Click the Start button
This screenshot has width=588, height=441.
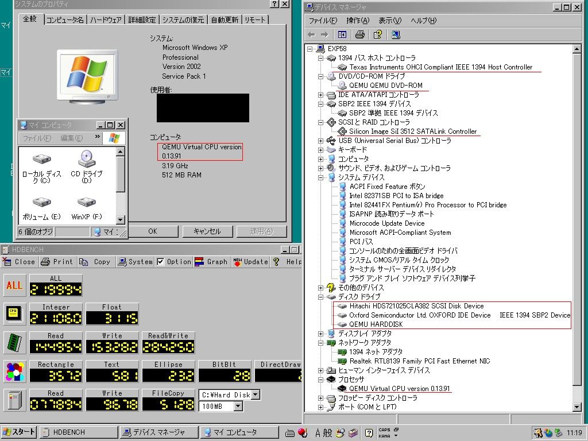pos(19,432)
